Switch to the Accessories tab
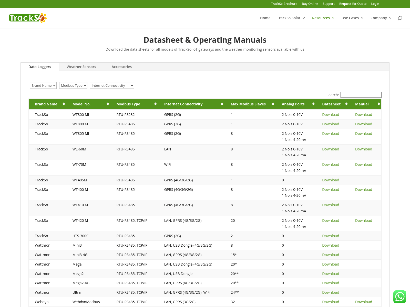The image size is (410, 307). tap(121, 67)
